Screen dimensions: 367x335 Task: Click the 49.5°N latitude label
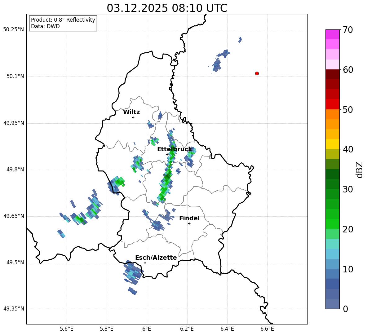click(x=15, y=262)
